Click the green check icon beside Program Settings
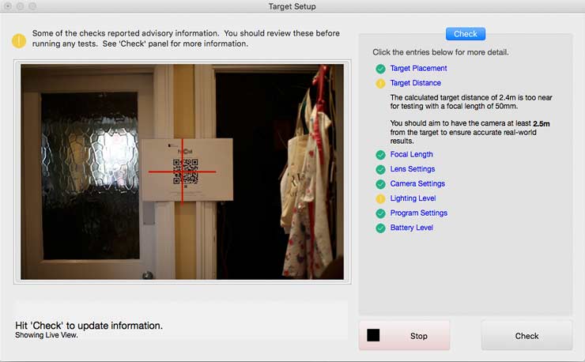Viewport: 585px width, 362px height. pos(380,213)
